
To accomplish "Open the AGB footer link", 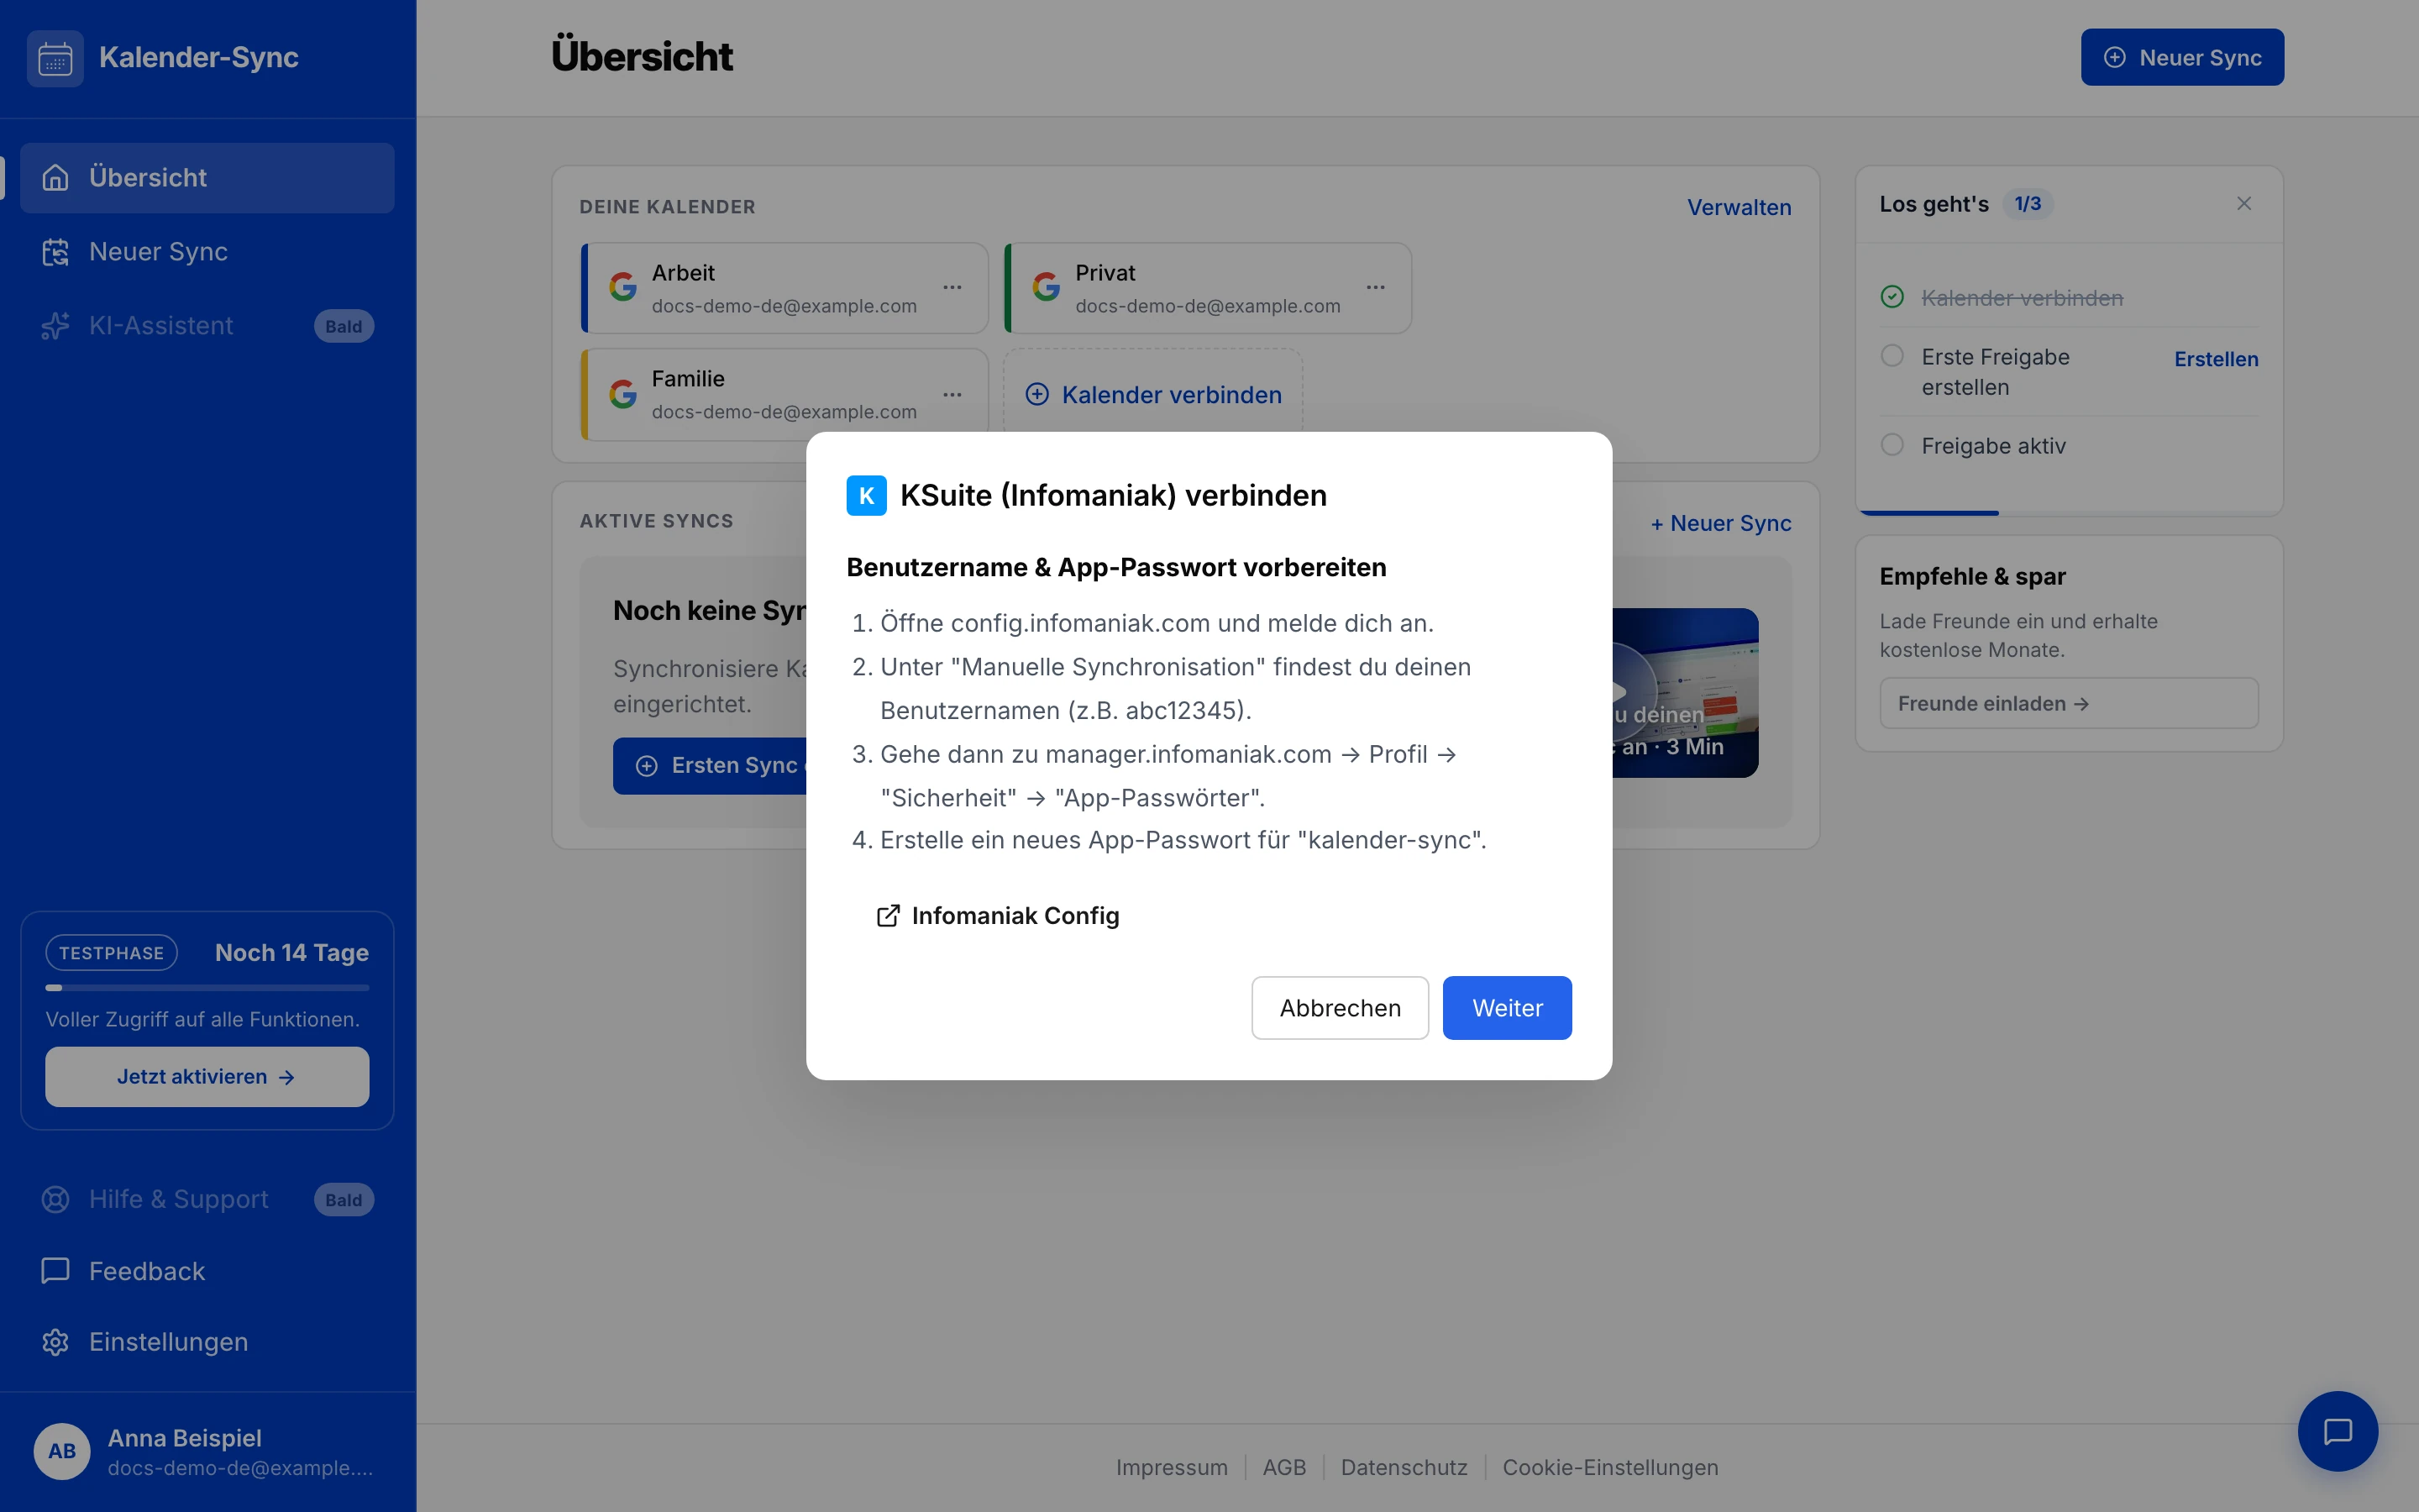I will [x=1283, y=1467].
